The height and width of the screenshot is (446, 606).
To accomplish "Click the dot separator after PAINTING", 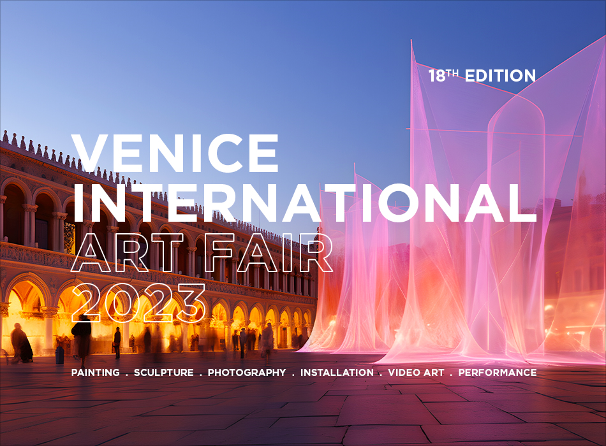I will click(x=127, y=373).
